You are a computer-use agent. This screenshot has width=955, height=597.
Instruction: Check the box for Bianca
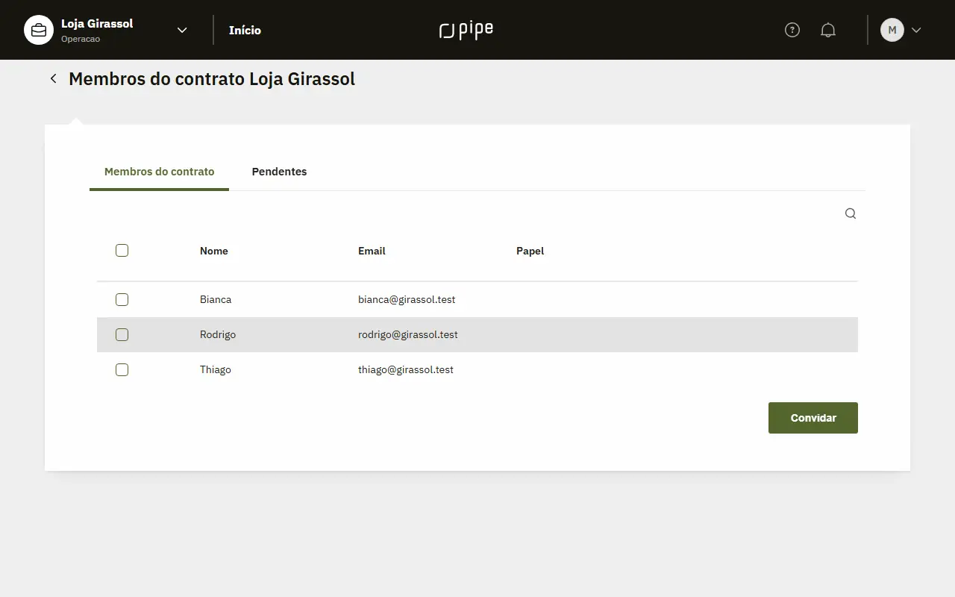pos(122,299)
